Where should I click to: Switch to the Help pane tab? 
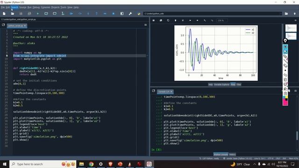[x=210, y=84]
